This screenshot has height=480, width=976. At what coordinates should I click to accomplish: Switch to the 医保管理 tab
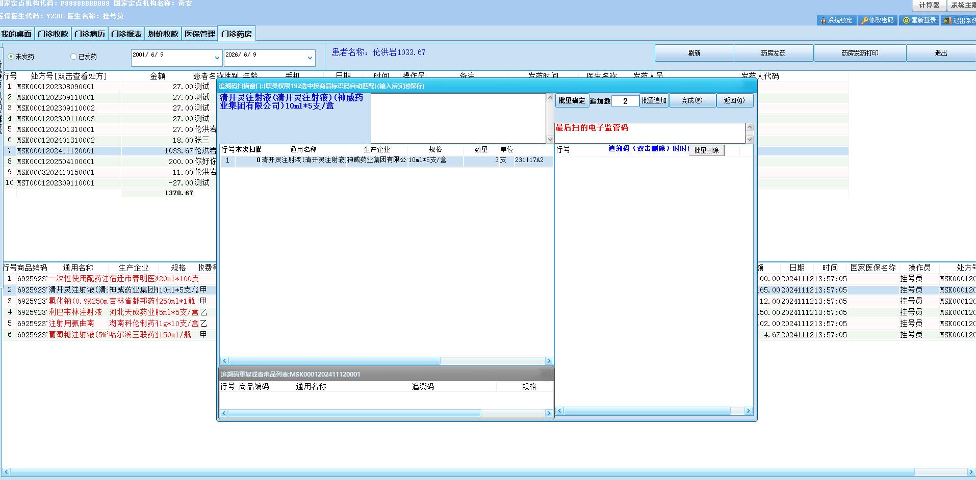coord(200,34)
